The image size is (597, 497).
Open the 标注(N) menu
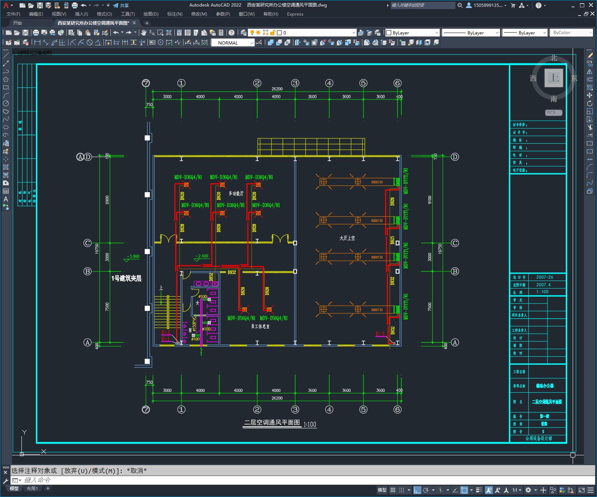pyautogui.click(x=175, y=14)
